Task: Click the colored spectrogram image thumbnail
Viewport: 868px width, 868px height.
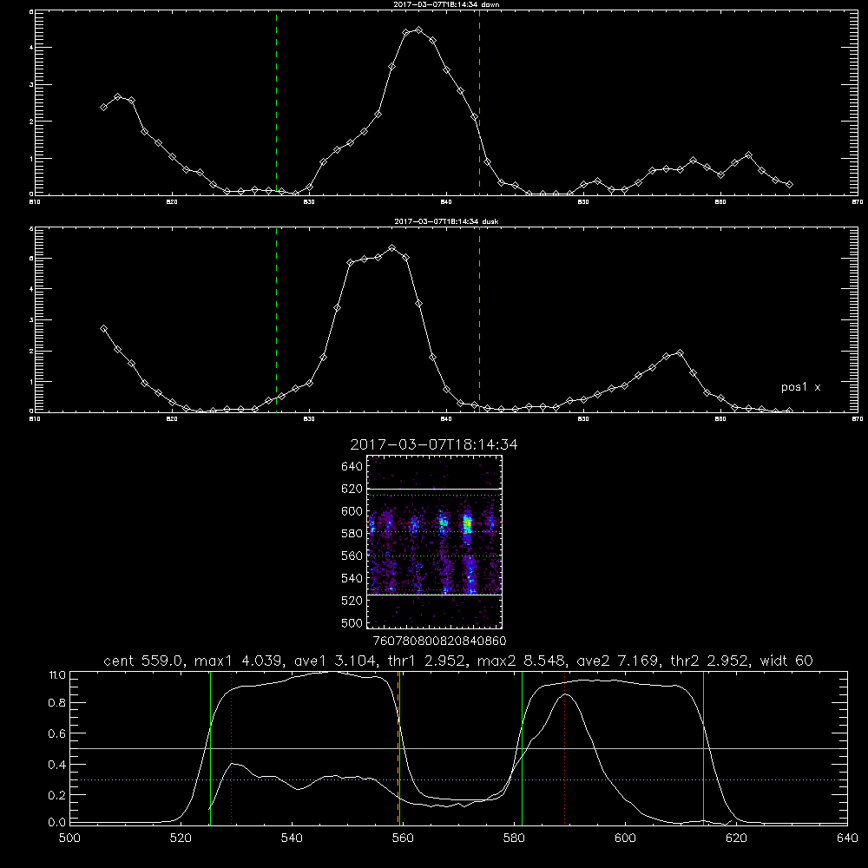Action: (x=435, y=542)
